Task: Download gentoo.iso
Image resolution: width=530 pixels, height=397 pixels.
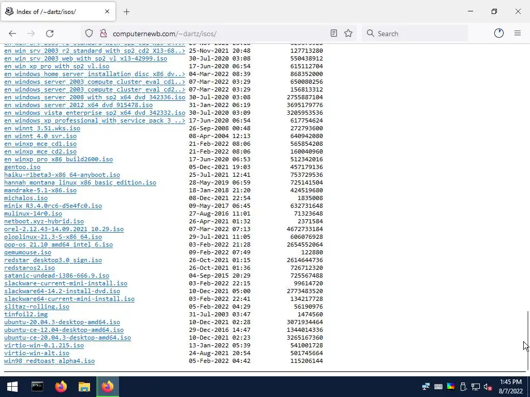Action: coord(22,167)
